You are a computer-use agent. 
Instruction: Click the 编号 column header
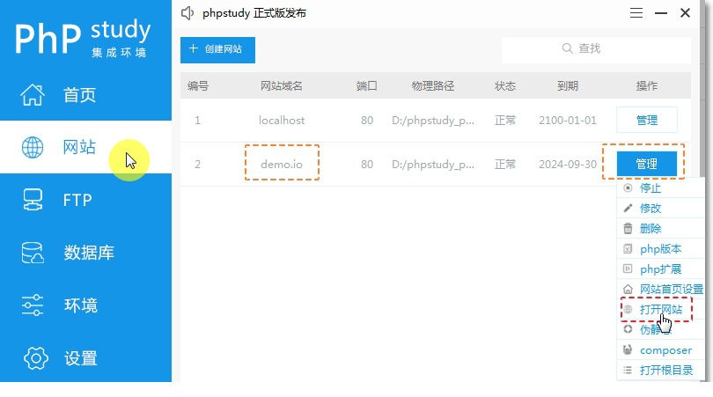(198, 85)
